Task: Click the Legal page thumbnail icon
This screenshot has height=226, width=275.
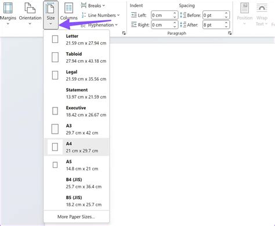Action: (55, 75)
